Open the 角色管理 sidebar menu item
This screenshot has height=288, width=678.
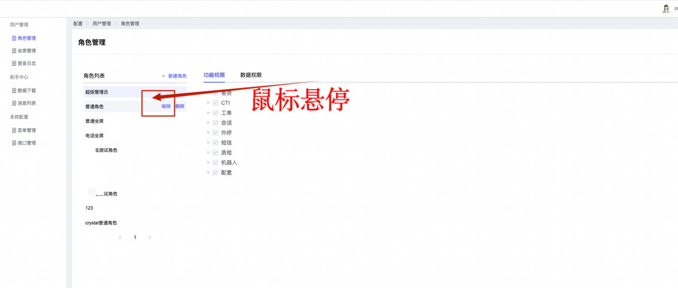pyautogui.click(x=24, y=38)
